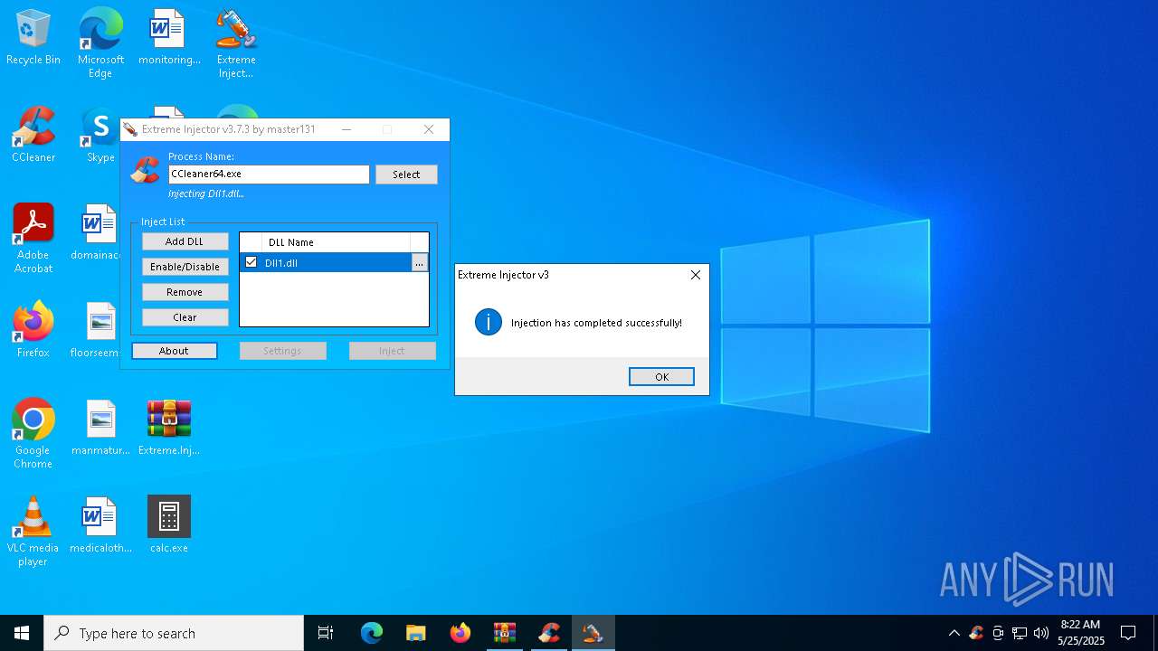Minimize the Extreme Injector window
The width and height of the screenshot is (1158, 651).
click(346, 129)
